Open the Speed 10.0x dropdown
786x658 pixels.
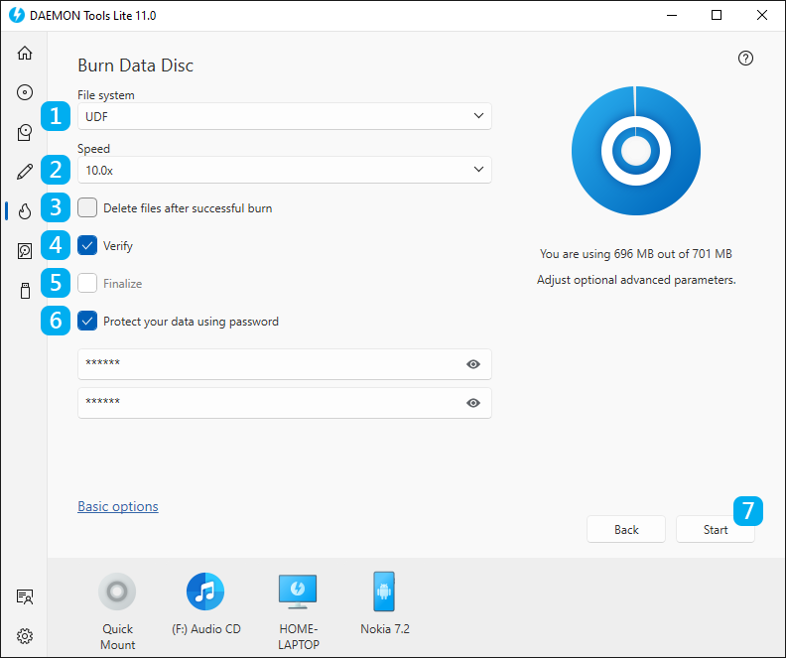[284, 170]
